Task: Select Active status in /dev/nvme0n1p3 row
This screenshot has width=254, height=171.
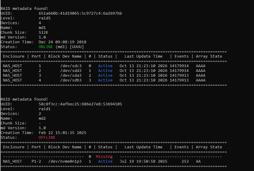Action: [105, 161]
